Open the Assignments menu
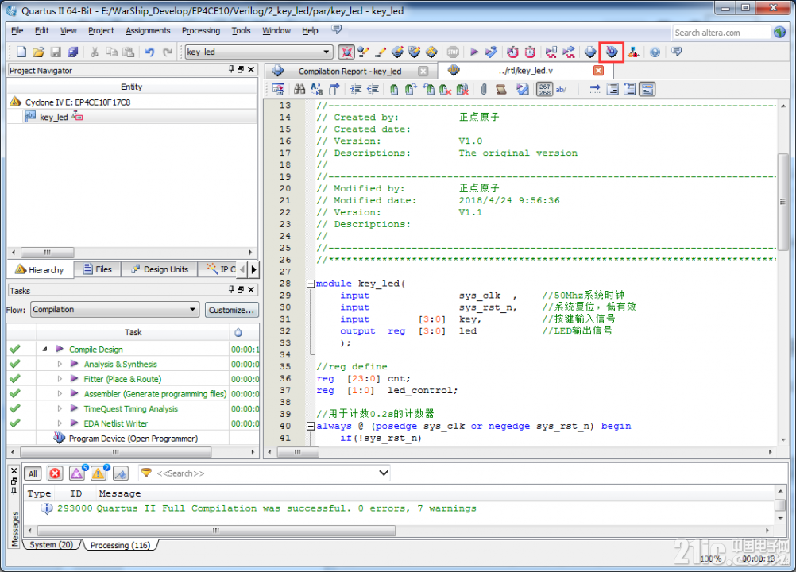 point(148,31)
